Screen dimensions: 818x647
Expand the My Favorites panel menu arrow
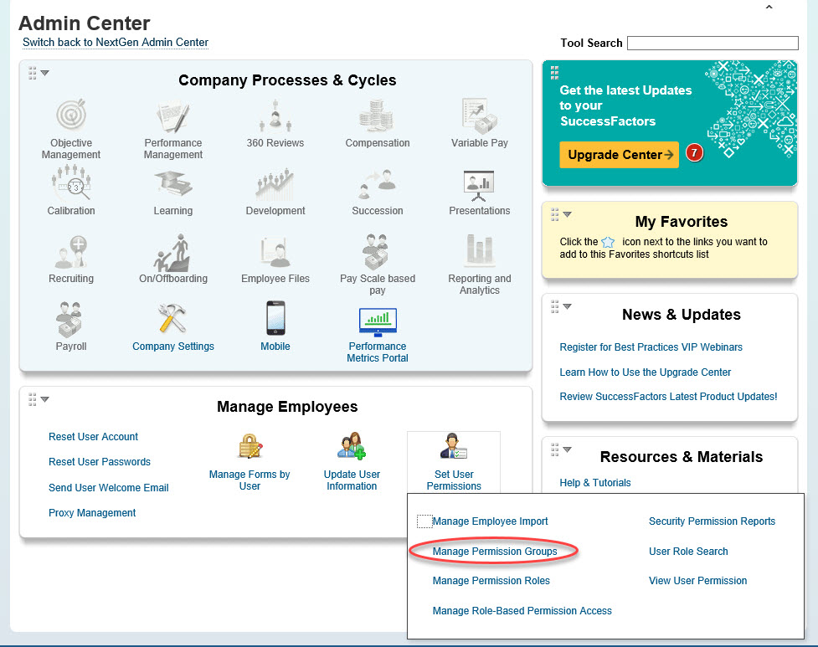click(567, 214)
